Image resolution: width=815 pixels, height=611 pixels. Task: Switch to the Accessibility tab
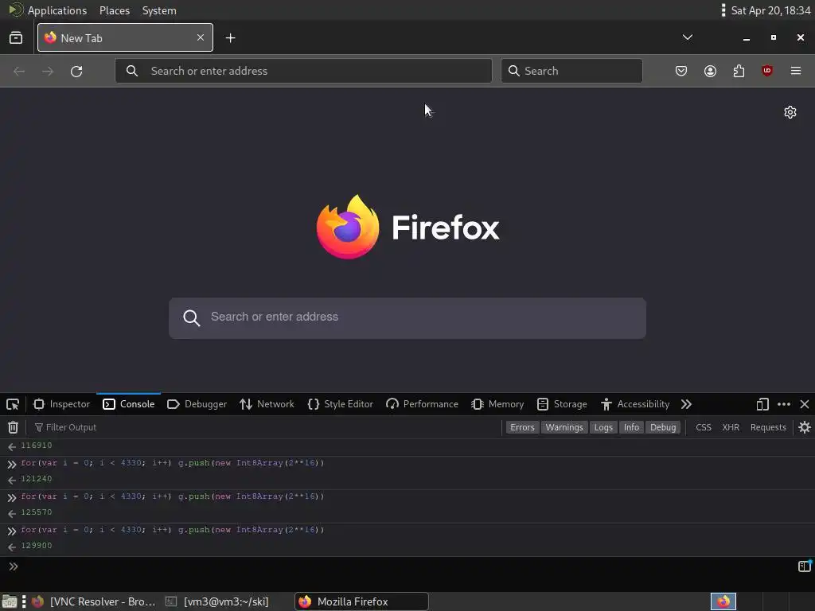[x=635, y=404]
